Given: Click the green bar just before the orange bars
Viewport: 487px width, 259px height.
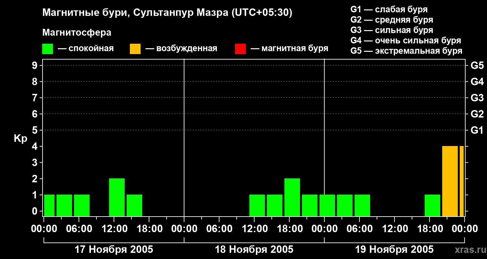Looking at the screenshot, I should (432, 205).
